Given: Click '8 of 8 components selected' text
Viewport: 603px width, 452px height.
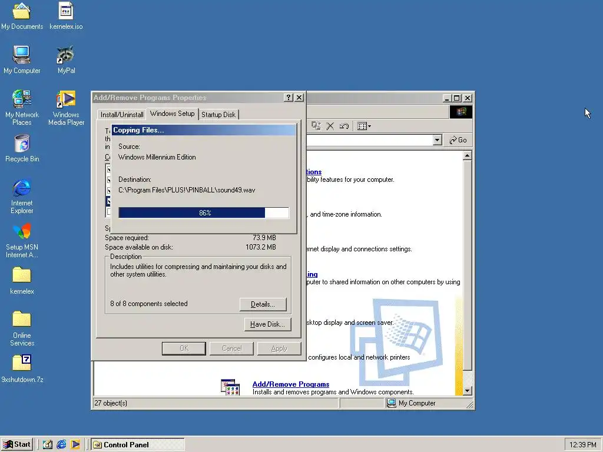Looking at the screenshot, I should click(x=149, y=304).
